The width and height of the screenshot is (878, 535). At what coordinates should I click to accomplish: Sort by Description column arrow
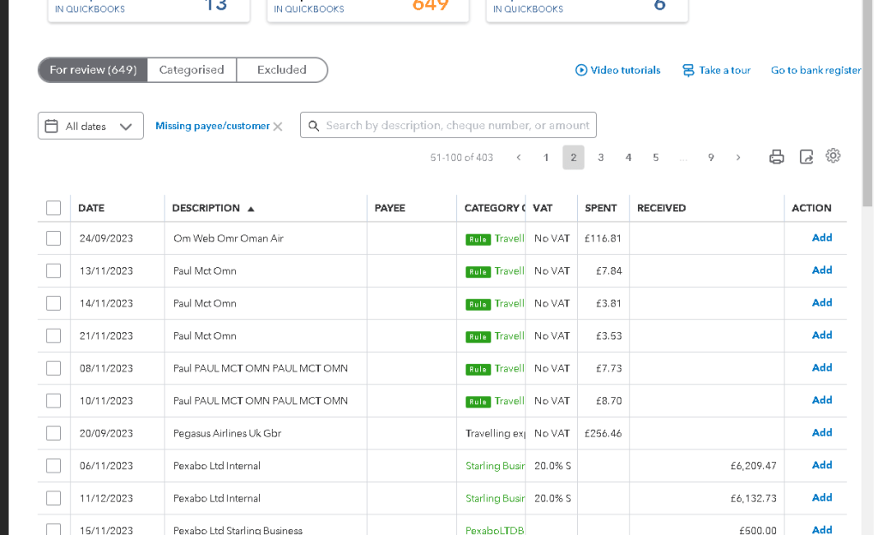tap(251, 209)
